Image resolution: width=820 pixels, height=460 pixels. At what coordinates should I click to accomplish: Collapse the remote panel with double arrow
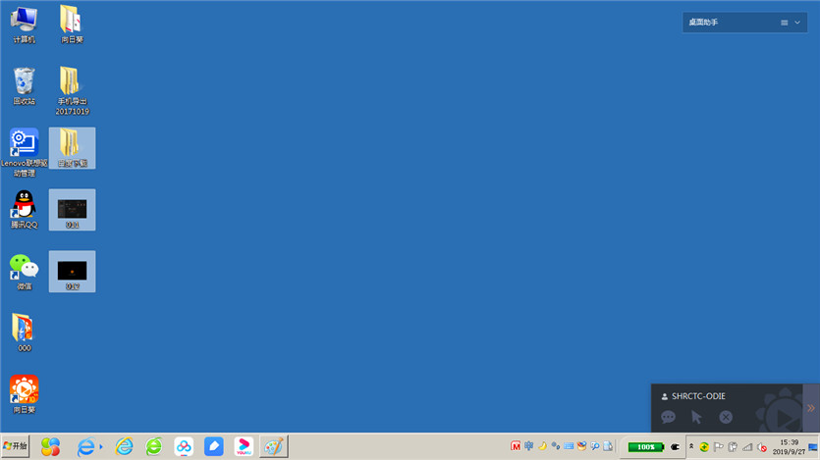810,407
